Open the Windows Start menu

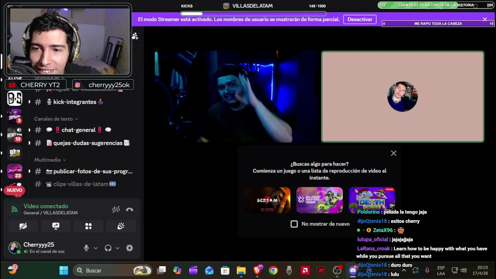pyautogui.click(x=64, y=270)
